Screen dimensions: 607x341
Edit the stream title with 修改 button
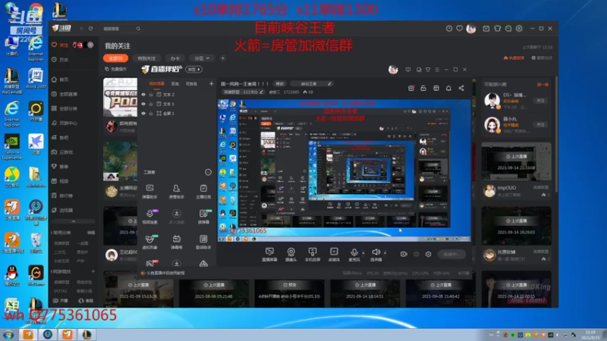point(279,83)
